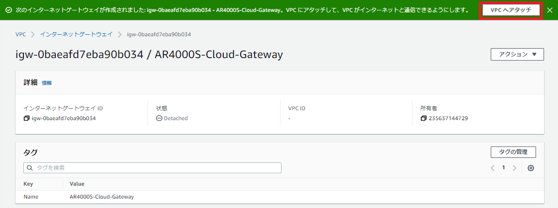Sort tags by Value column header
This screenshot has height=208, width=558.
[77, 184]
